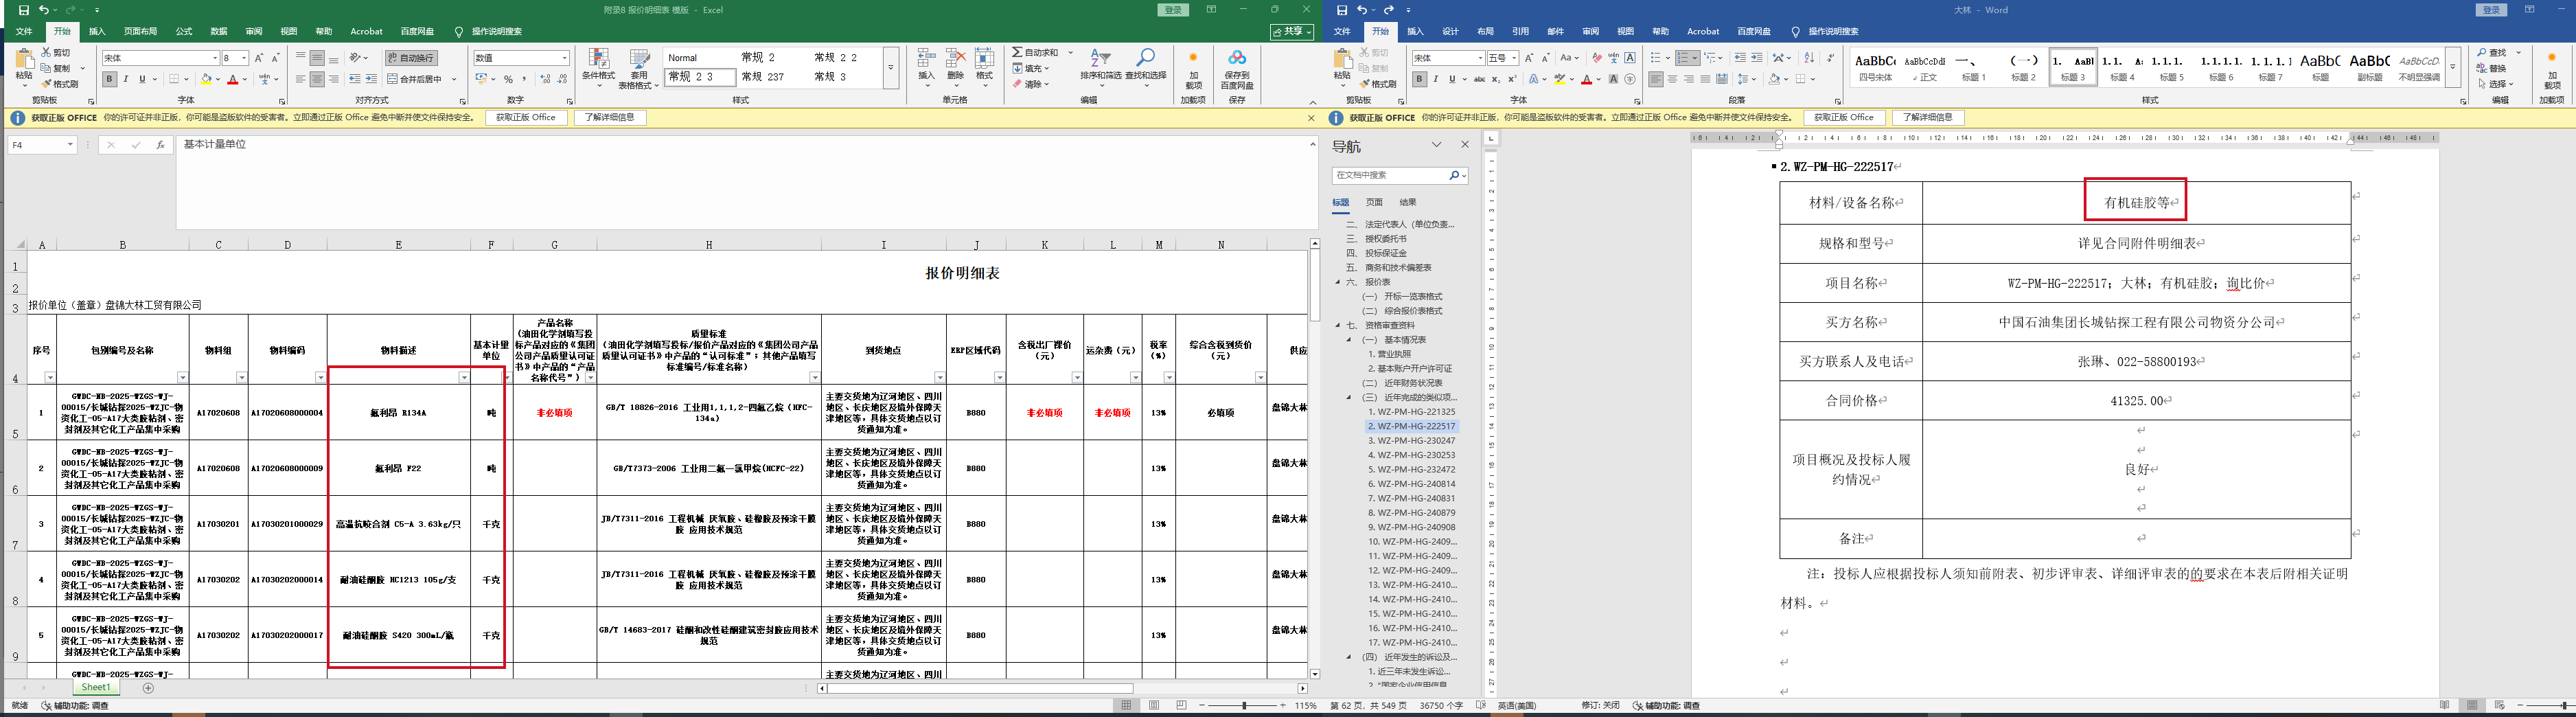Center-align cell text horizontally in Excel
2576x717 pixels.
(x=317, y=79)
